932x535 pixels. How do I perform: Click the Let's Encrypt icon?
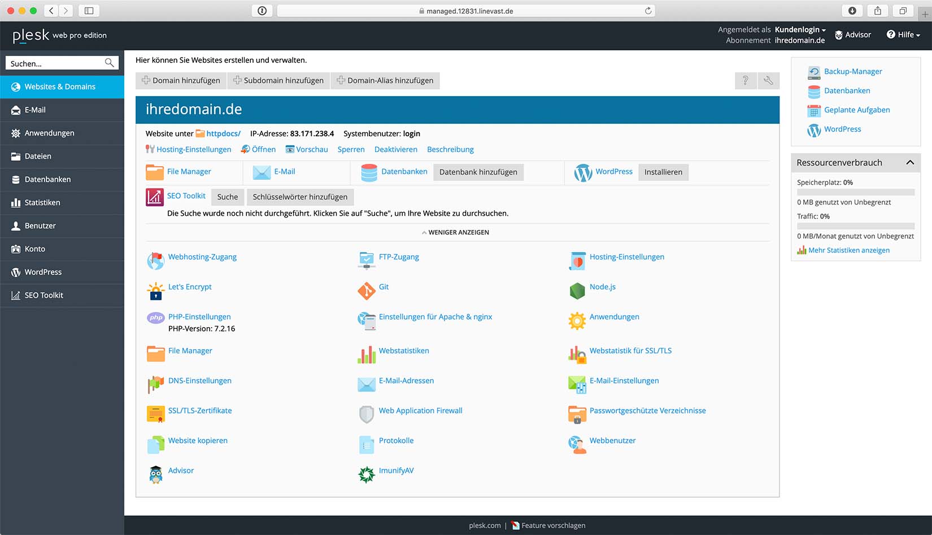click(x=155, y=290)
